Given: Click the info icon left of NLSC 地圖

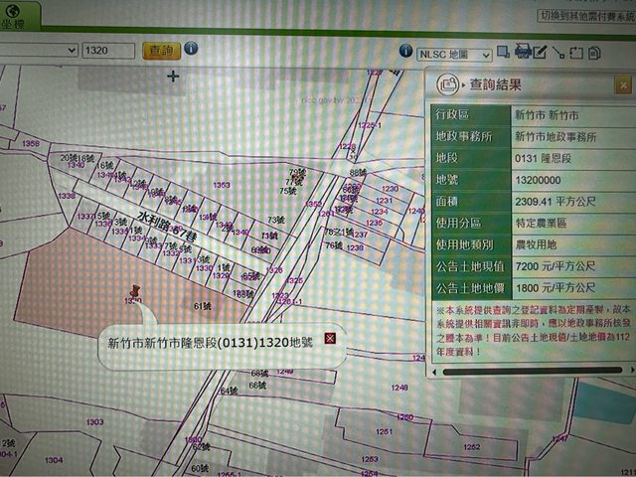Looking at the screenshot, I should coord(405,51).
